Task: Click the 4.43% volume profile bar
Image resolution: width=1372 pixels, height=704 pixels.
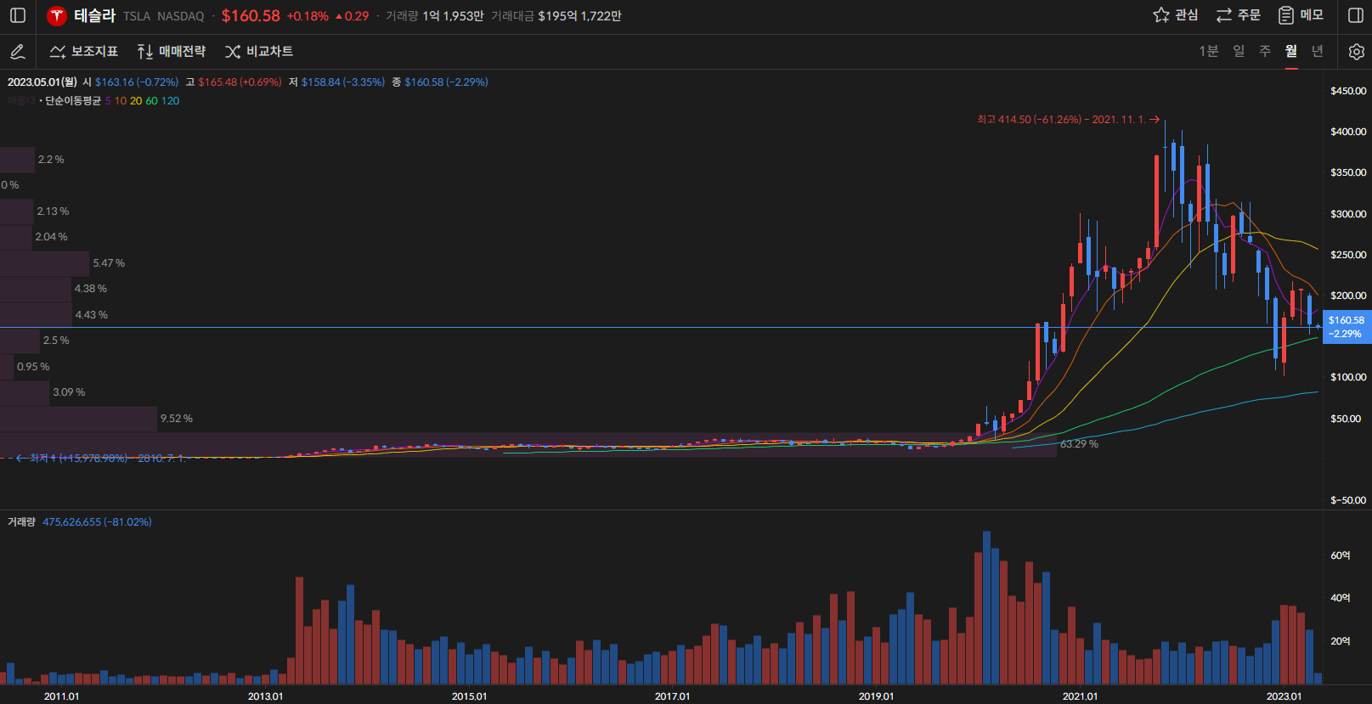Action: point(37,315)
